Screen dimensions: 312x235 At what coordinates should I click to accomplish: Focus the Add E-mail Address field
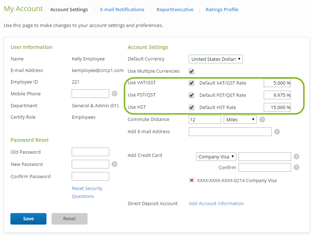pyautogui.click(x=230, y=132)
